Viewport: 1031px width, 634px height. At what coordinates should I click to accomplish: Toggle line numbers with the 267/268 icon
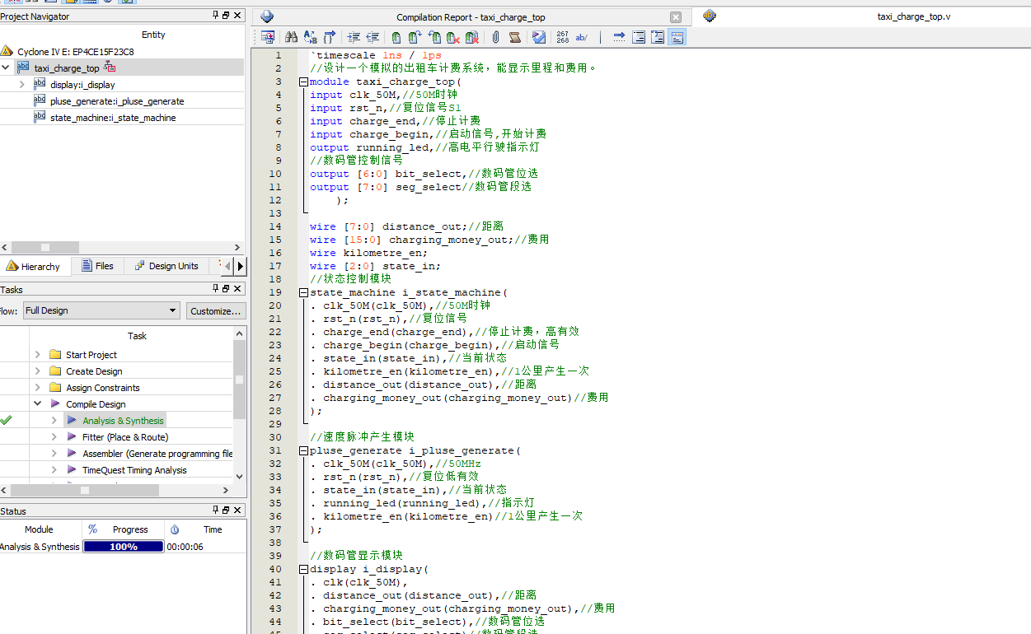563,37
